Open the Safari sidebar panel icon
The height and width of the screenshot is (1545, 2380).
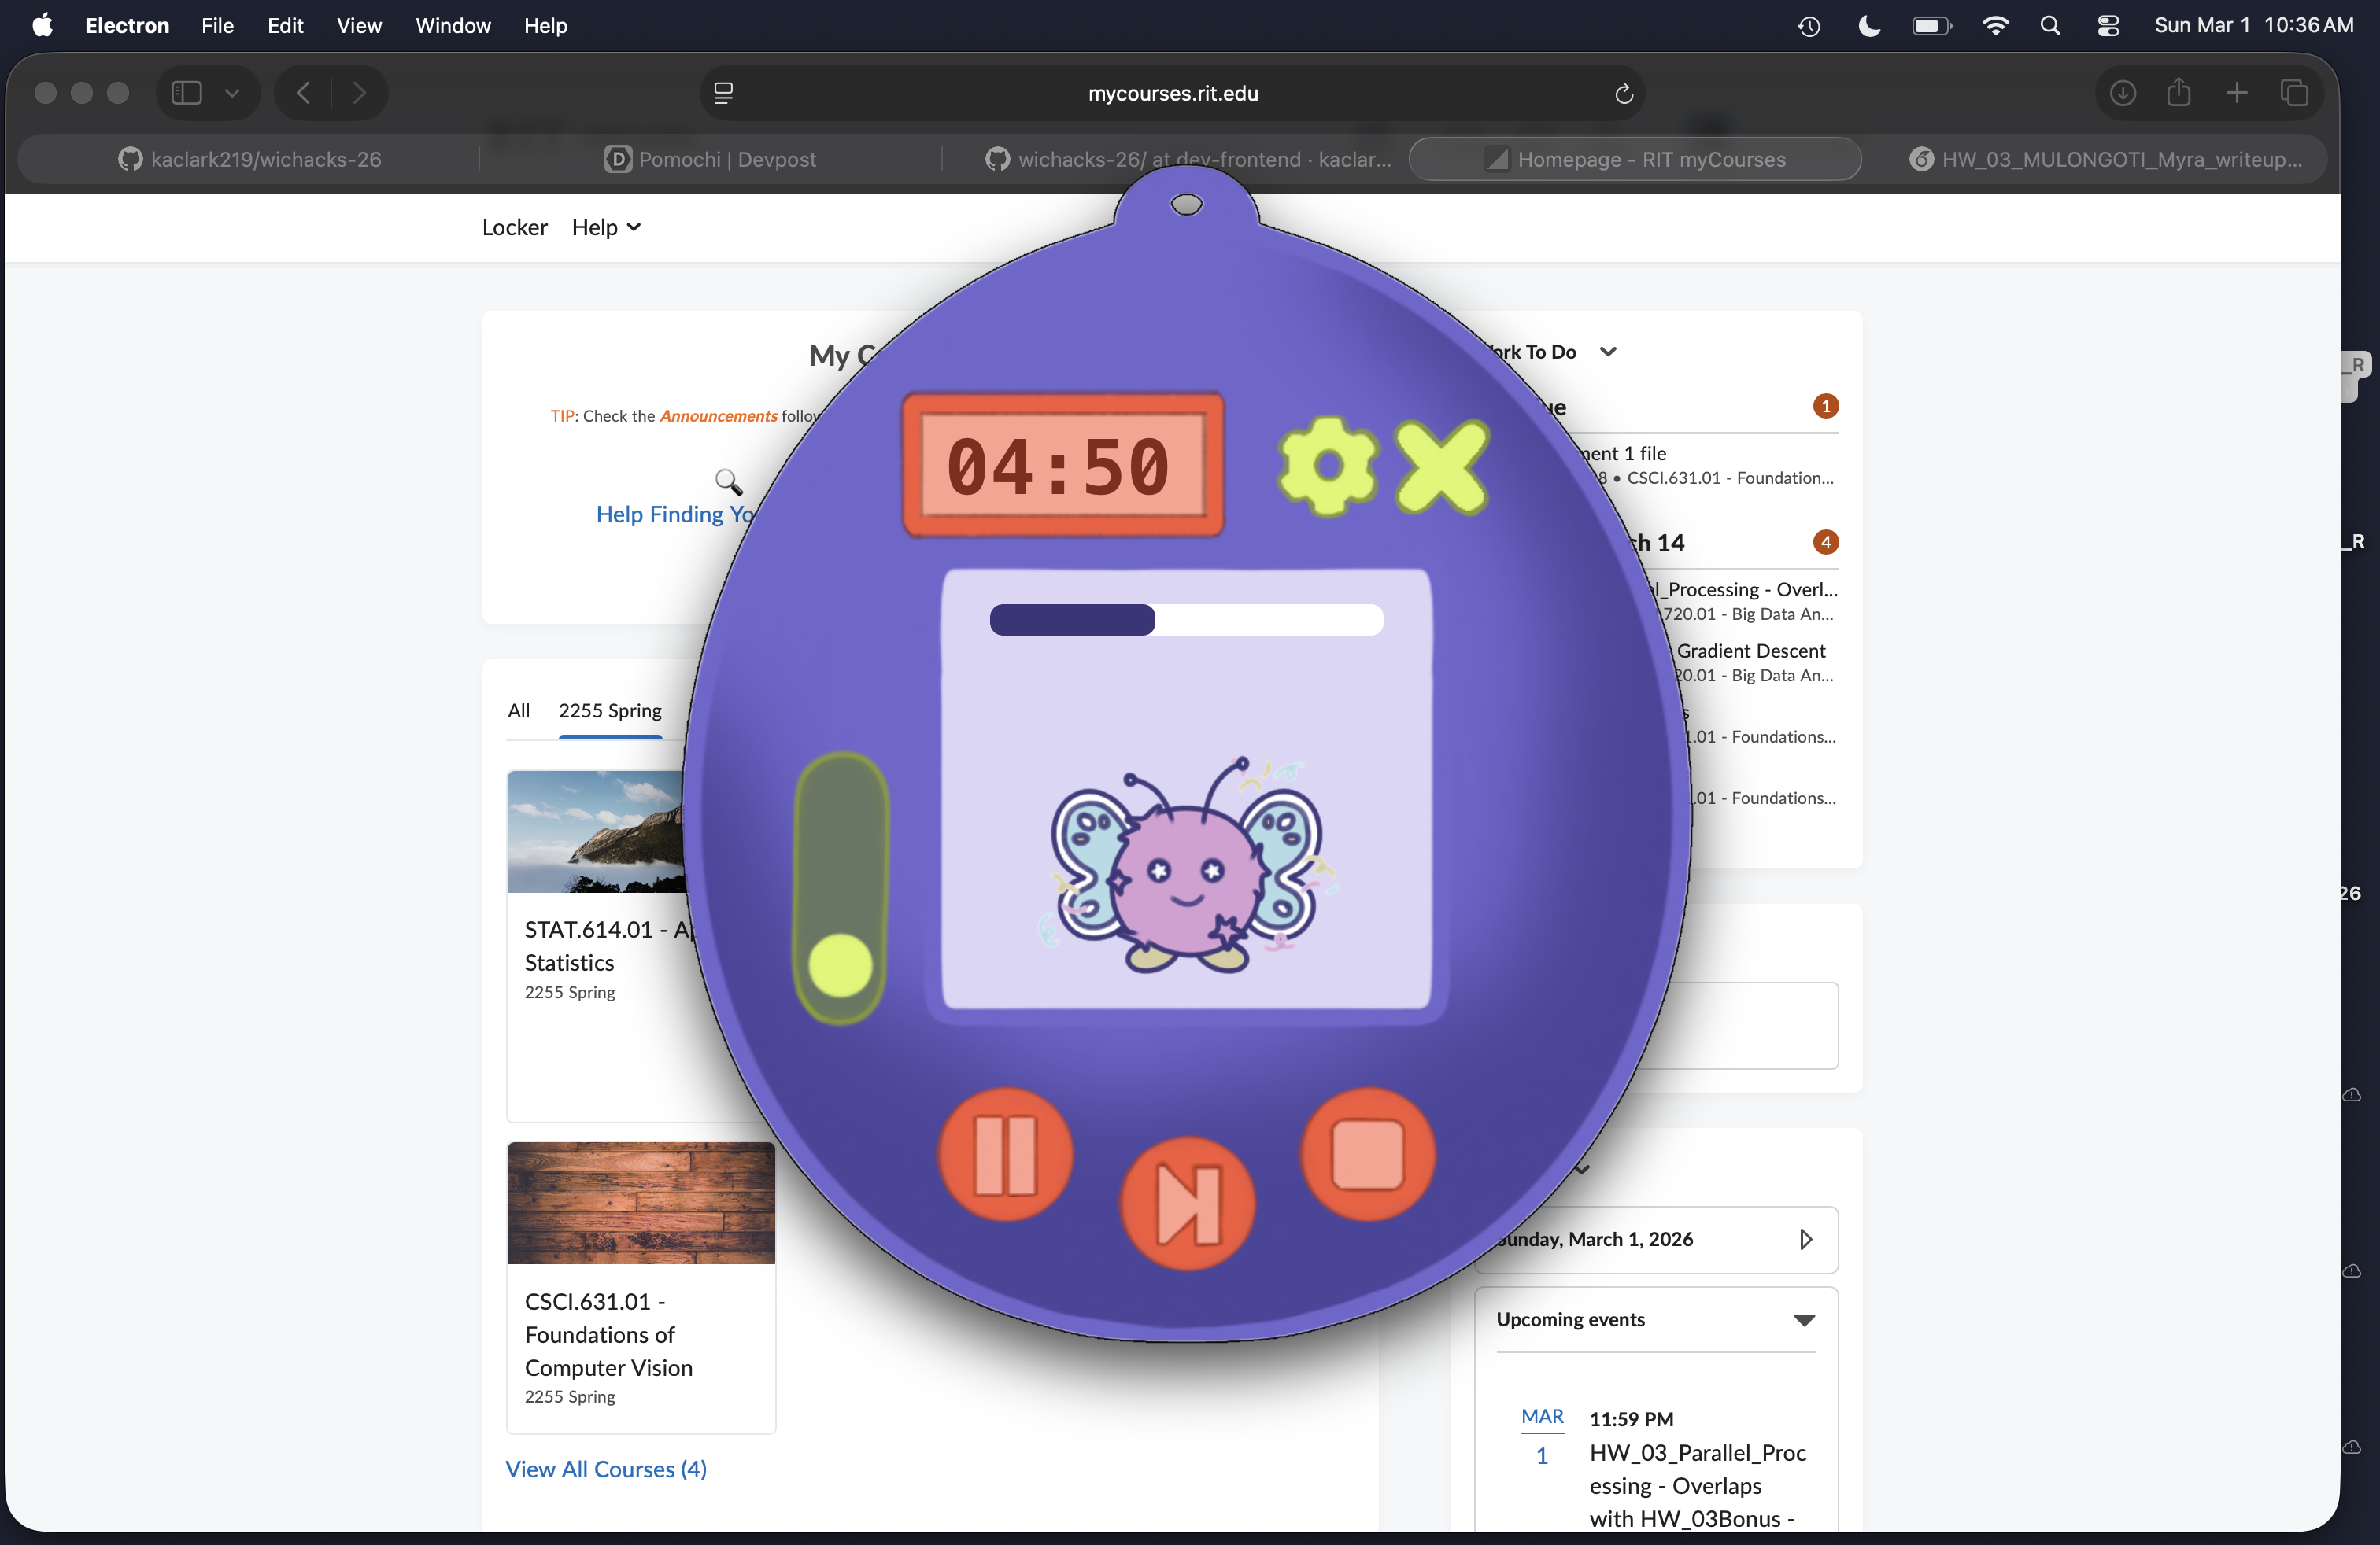pos(187,93)
